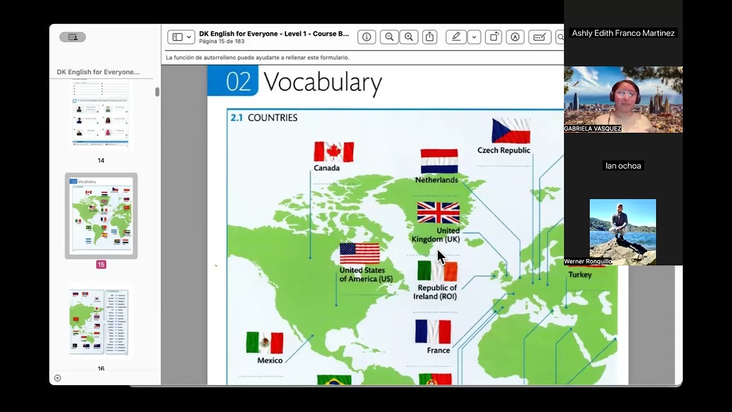Screen dimensions: 732x412
Task: Click the DK English for Everyone sidebar title
Action: tap(98, 72)
